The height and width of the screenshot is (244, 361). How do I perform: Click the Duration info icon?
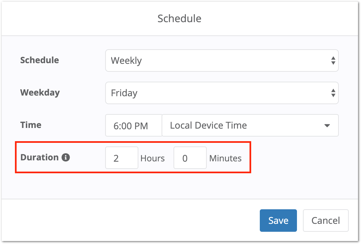(66, 157)
